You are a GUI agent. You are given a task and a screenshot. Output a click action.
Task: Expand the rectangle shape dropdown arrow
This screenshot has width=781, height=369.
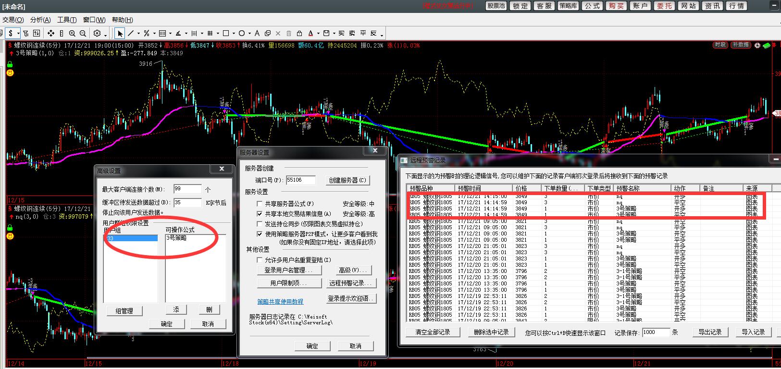point(234,34)
